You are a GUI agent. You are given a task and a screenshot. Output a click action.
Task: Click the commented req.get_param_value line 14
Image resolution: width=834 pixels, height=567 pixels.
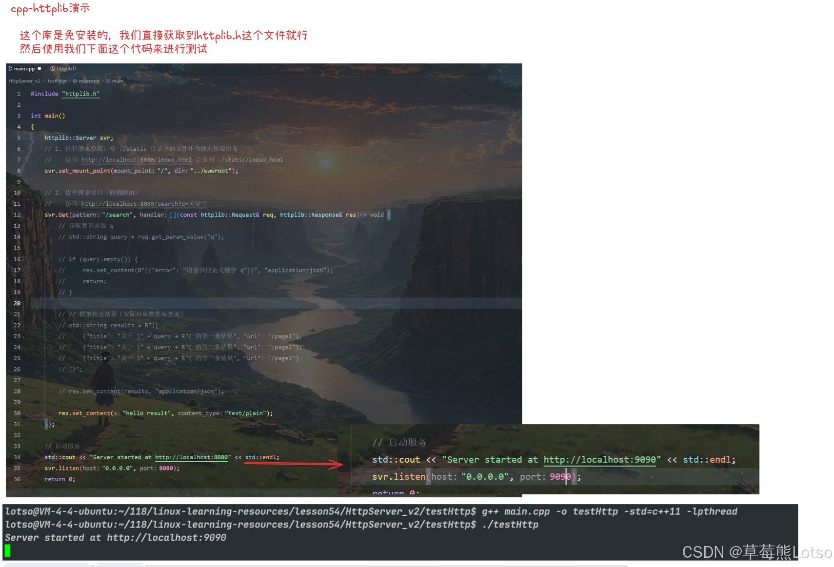tap(141, 237)
